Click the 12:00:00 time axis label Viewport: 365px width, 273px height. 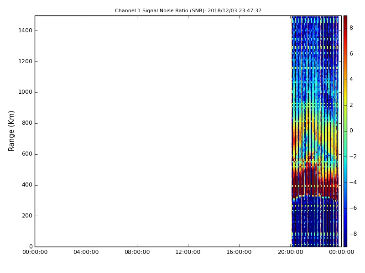point(188,252)
